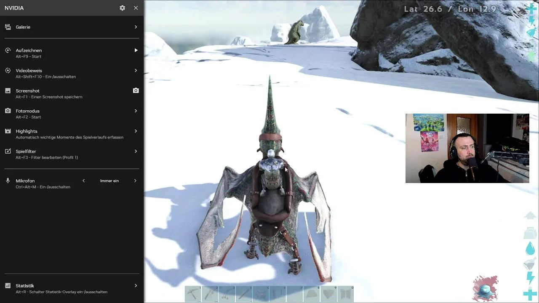Click the streamer webcam overlay
Viewport: 539px width, 303px height.
click(467, 148)
